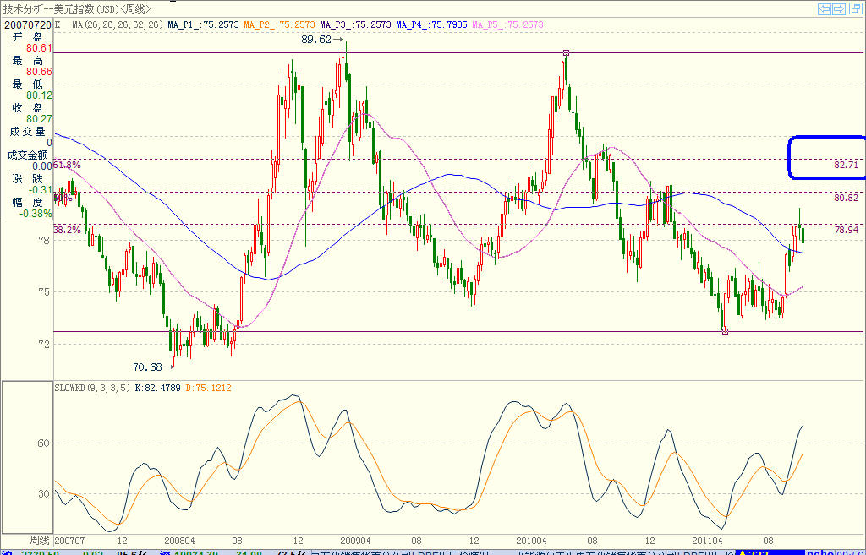Viewport: 866px width, 555px height.
Task: Click the 201104 date on the time axis
Action: pos(707,541)
